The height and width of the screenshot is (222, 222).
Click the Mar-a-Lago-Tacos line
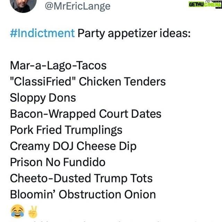click(x=58, y=66)
